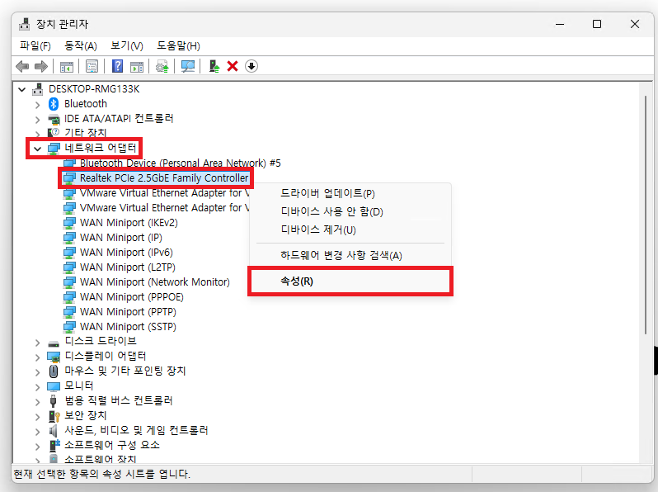Open the 파일(F) menu
The width and height of the screenshot is (658, 492).
35,45
